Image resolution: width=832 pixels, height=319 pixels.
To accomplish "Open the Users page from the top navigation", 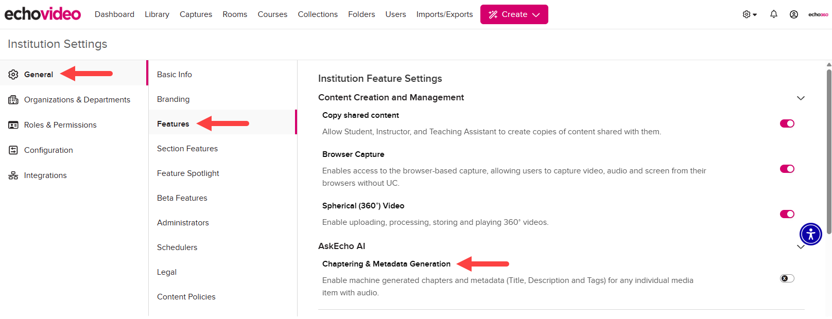I will [x=395, y=14].
